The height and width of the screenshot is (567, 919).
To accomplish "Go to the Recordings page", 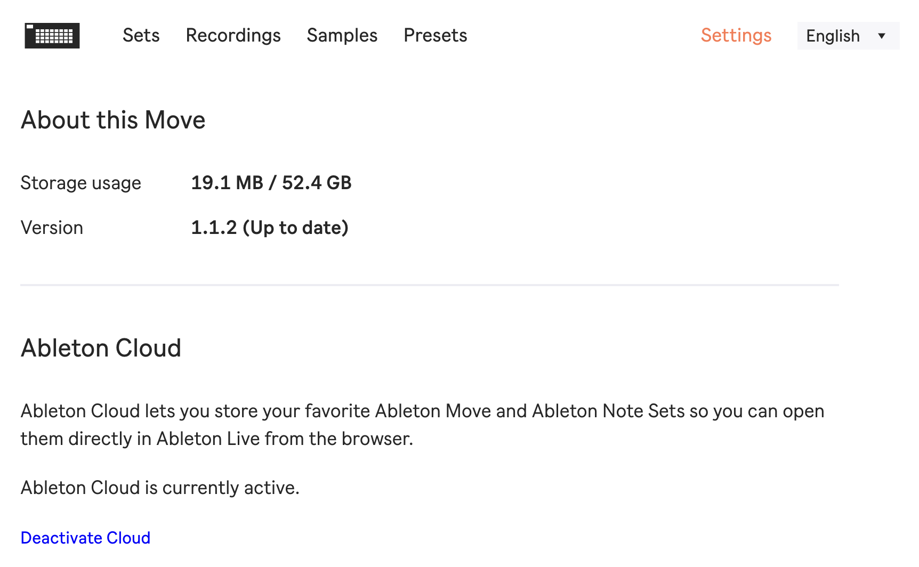I will point(233,35).
